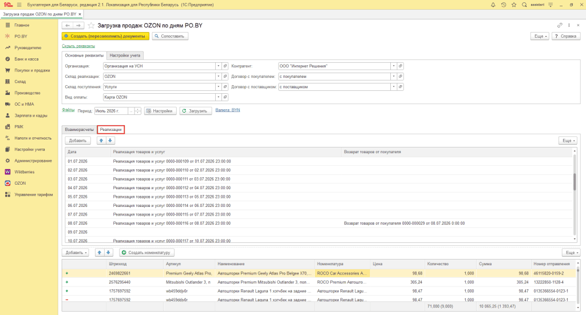Open Банк и касса section
The height and width of the screenshot is (315, 586).
coord(26,59)
